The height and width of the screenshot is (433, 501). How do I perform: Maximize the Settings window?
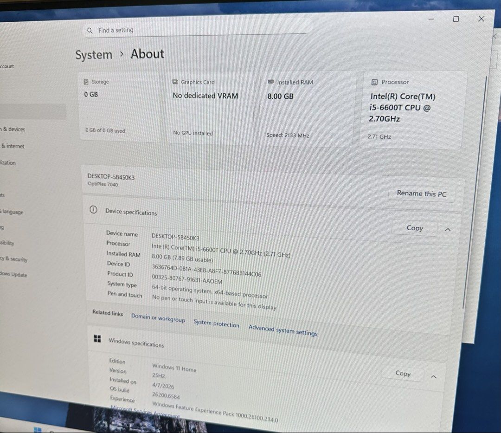[456, 19]
